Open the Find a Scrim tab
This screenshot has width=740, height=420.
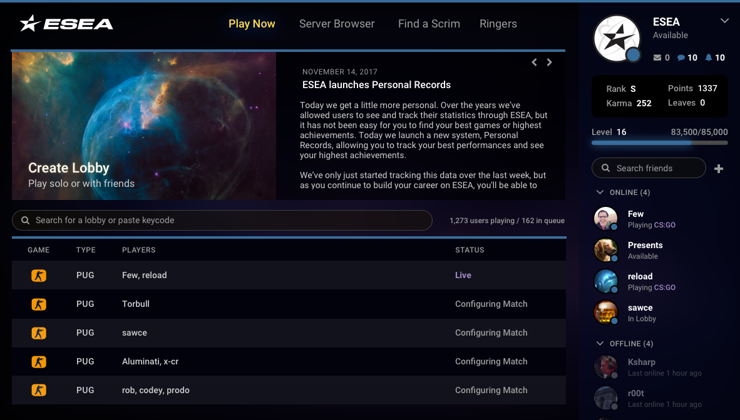pos(429,24)
